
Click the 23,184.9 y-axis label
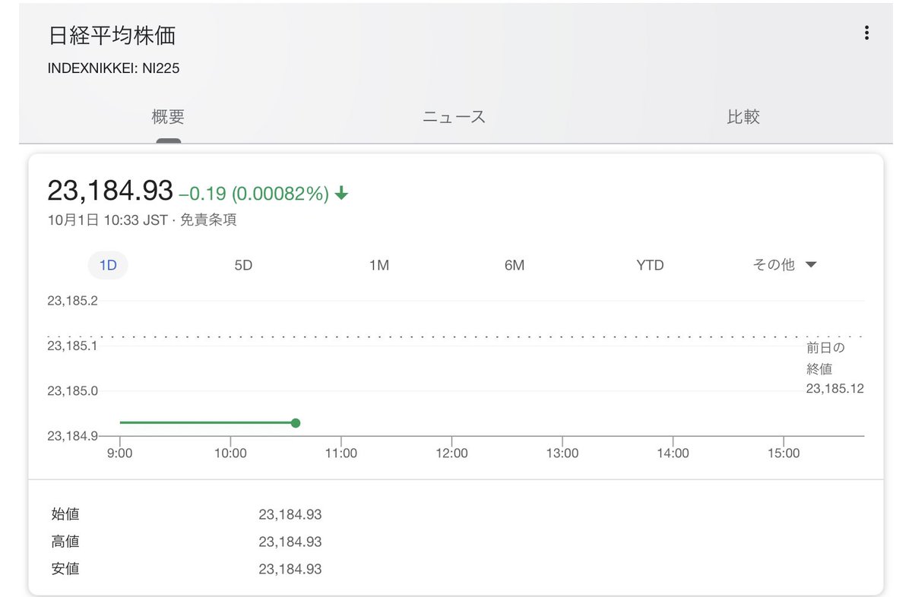(x=72, y=436)
